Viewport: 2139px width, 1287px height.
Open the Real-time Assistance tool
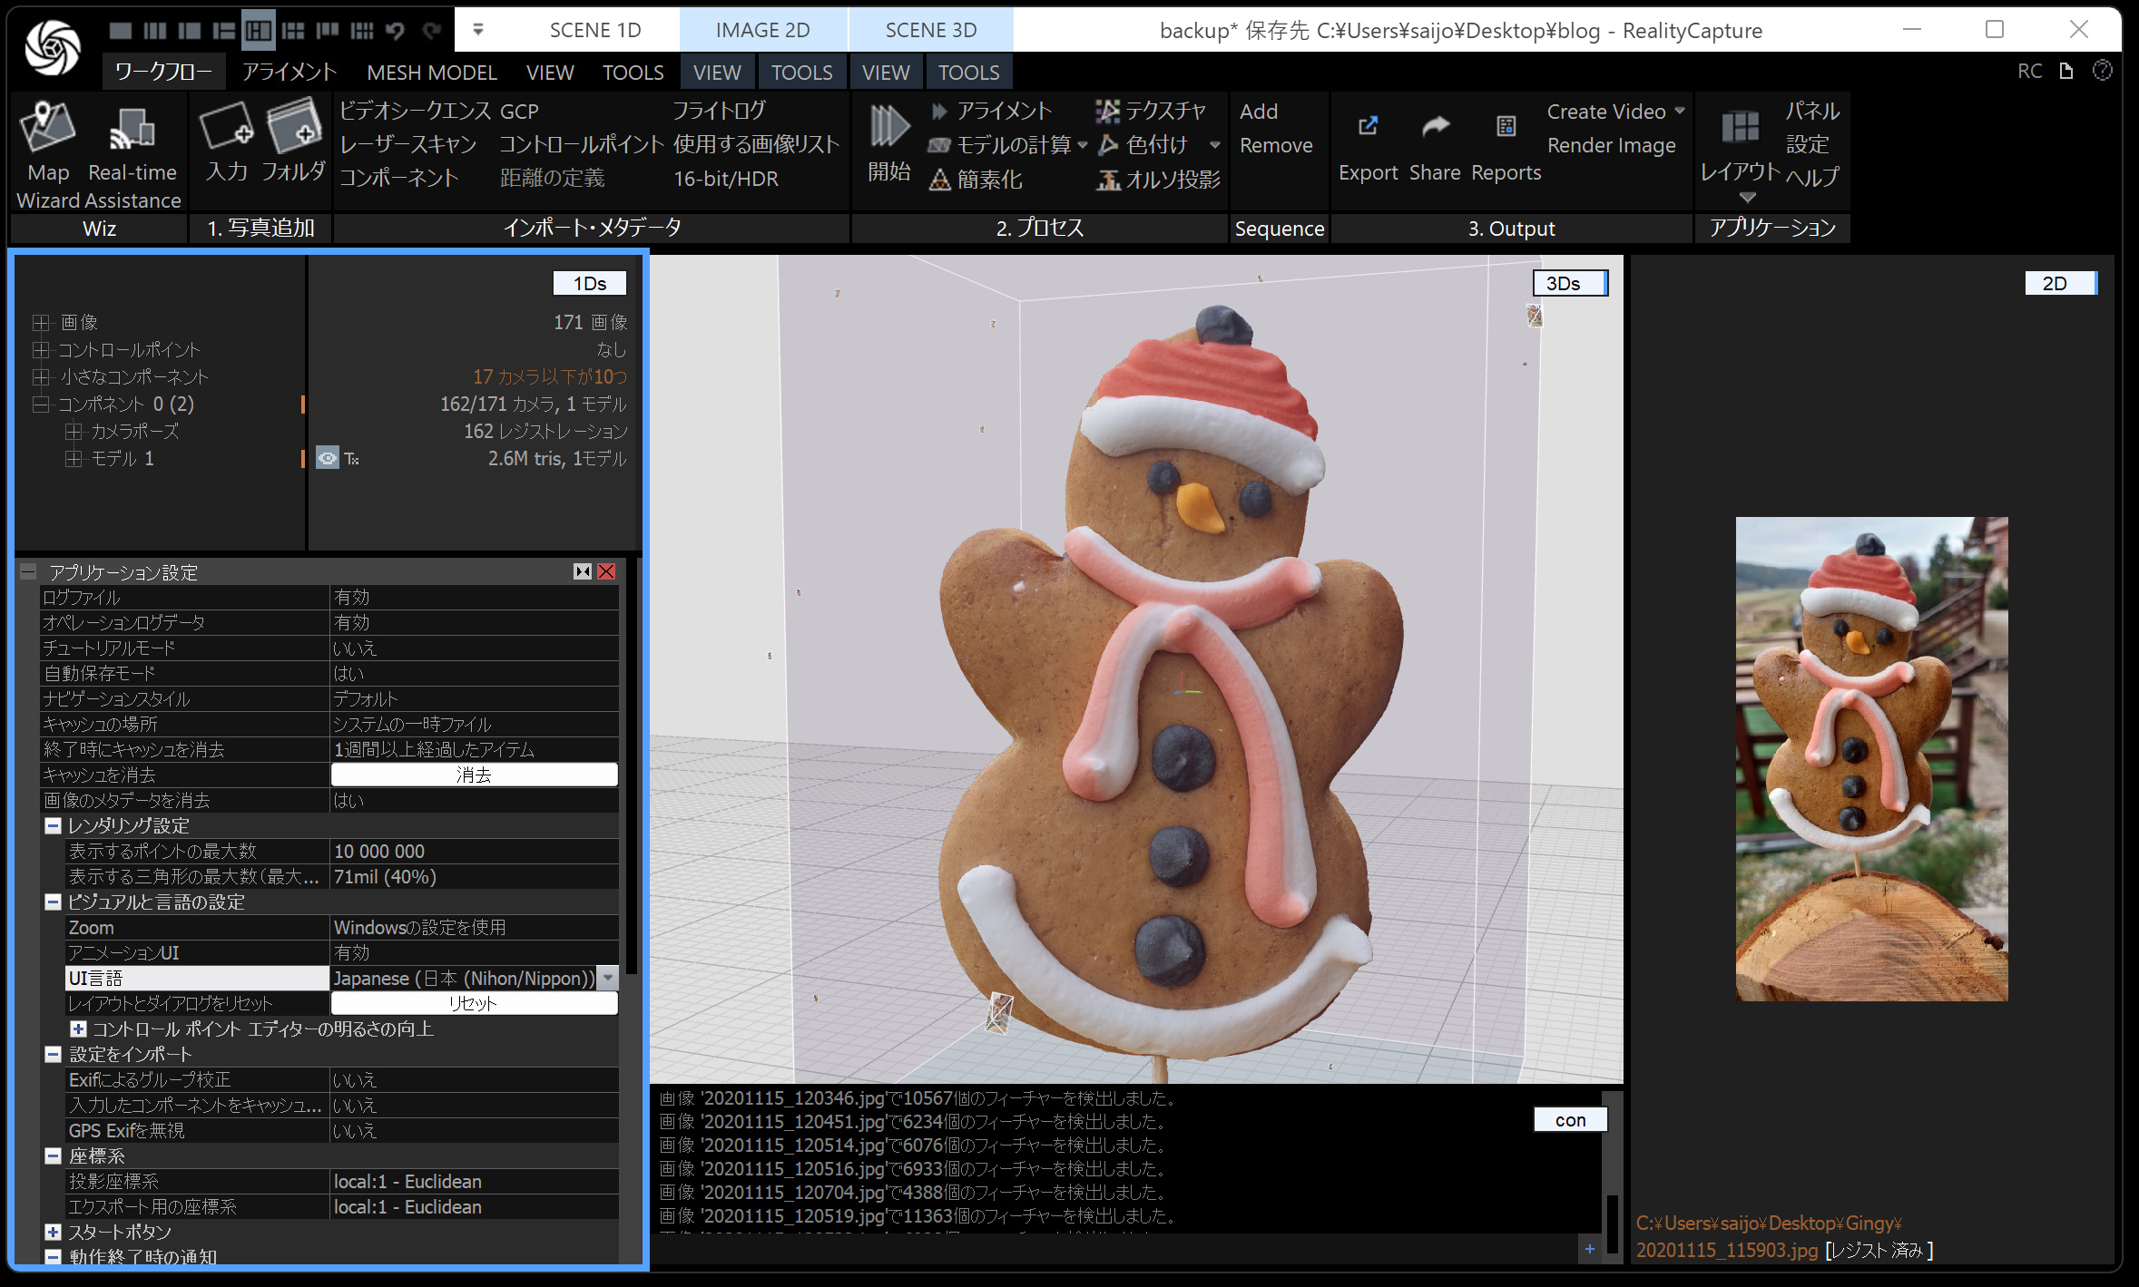(132, 130)
